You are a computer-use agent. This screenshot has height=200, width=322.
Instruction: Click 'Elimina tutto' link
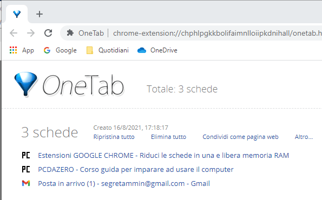[x=169, y=137]
